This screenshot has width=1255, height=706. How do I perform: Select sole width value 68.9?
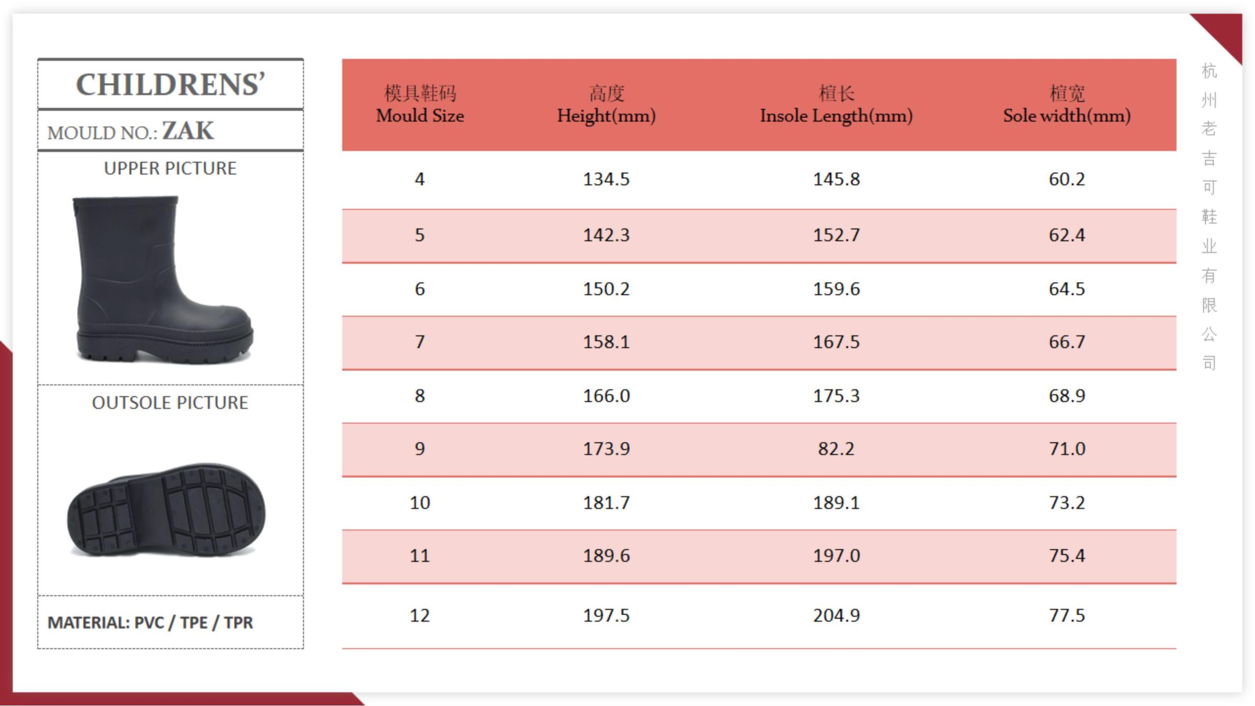(x=1067, y=396)
